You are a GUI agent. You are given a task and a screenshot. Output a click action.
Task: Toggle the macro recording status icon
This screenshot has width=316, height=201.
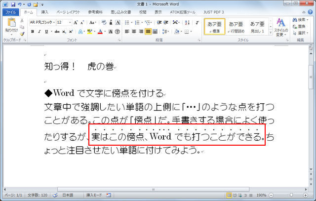coord(109,195)
